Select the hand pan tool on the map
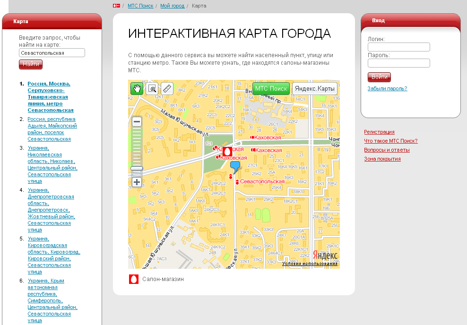 tap(137, 88)
